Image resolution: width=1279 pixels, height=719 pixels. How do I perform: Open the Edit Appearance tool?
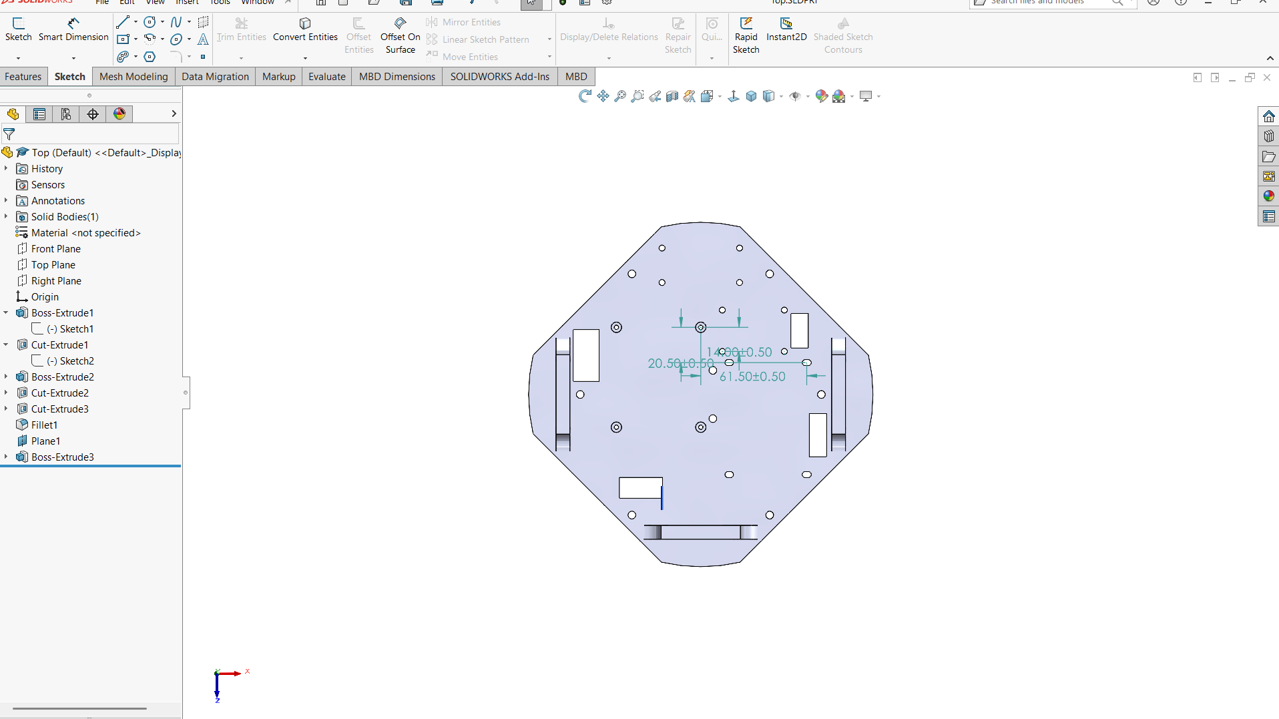click(822, 96)
